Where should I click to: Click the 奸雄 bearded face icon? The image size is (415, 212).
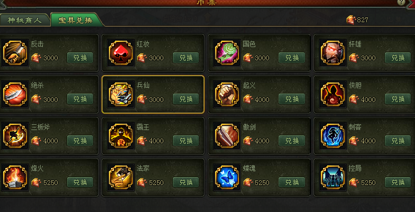tap(333, 53)
